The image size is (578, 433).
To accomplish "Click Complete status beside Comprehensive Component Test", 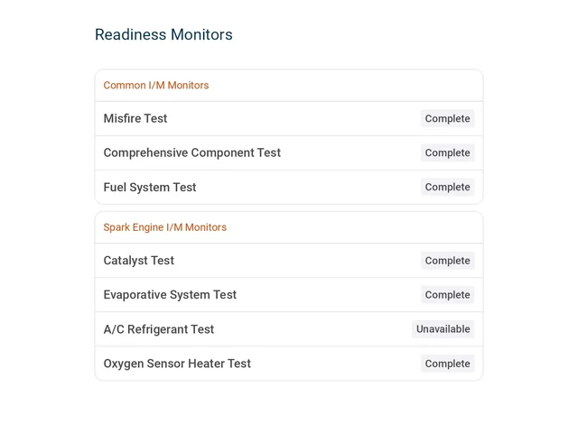I will point(448,152).
